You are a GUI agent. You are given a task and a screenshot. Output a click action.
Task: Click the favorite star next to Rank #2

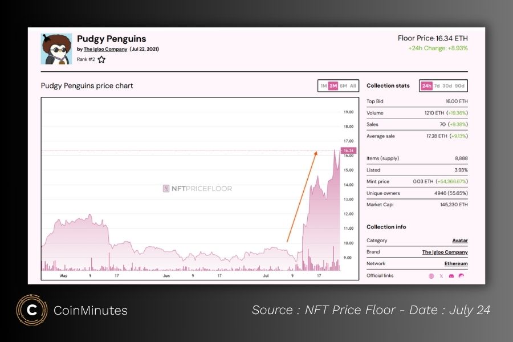tap(101, 59)
